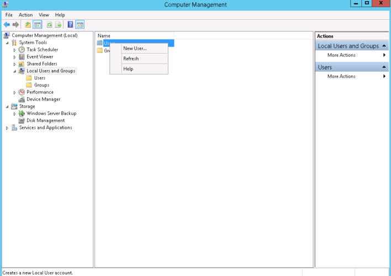Image resolution: width=391 pixels, height=276 pixels.
Task: Expand the Services and Applications node
Action: [x=7, y=128]
